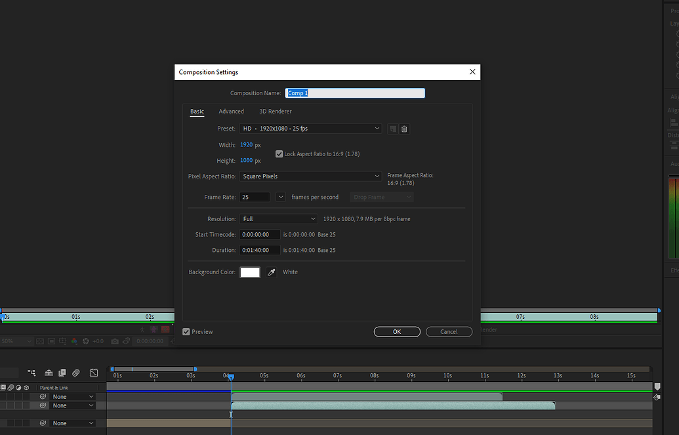Image resolution: width=679 pixels, height=435 pixels.
Task: Enable frame blending for timeline layers
Action: pyautogui.click(x=62, y=373)
